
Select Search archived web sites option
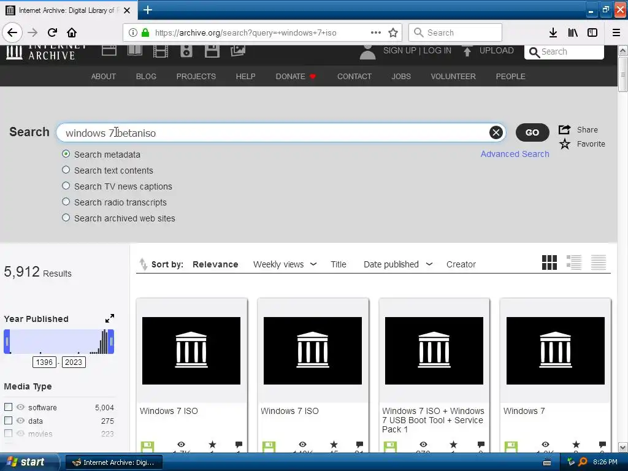click(x=66, y=218)
